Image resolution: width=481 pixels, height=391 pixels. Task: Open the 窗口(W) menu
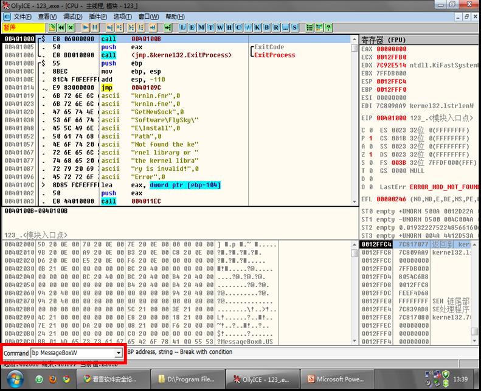148,16
